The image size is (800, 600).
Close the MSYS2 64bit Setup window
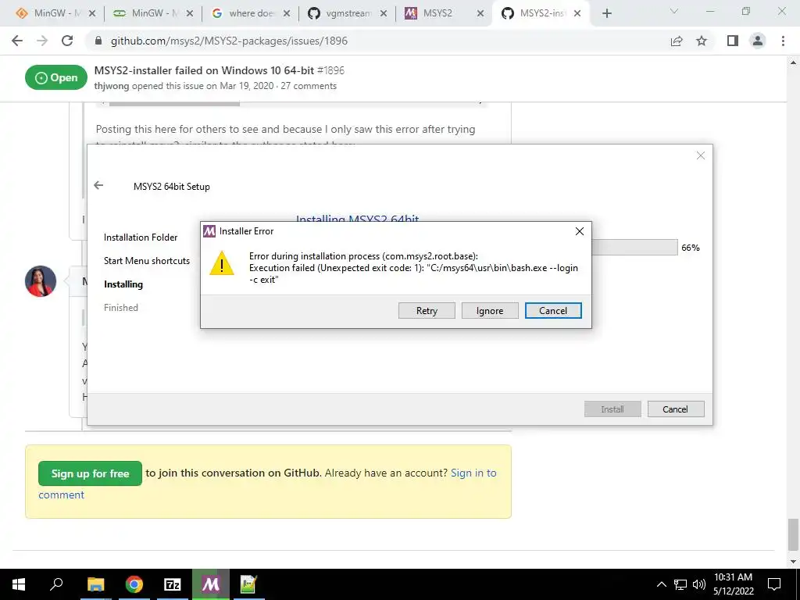pyautogui.click(x=701, y=155)
